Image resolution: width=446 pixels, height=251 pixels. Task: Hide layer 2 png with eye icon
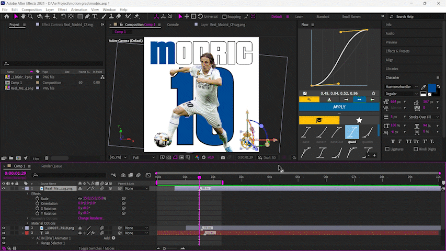4,228
